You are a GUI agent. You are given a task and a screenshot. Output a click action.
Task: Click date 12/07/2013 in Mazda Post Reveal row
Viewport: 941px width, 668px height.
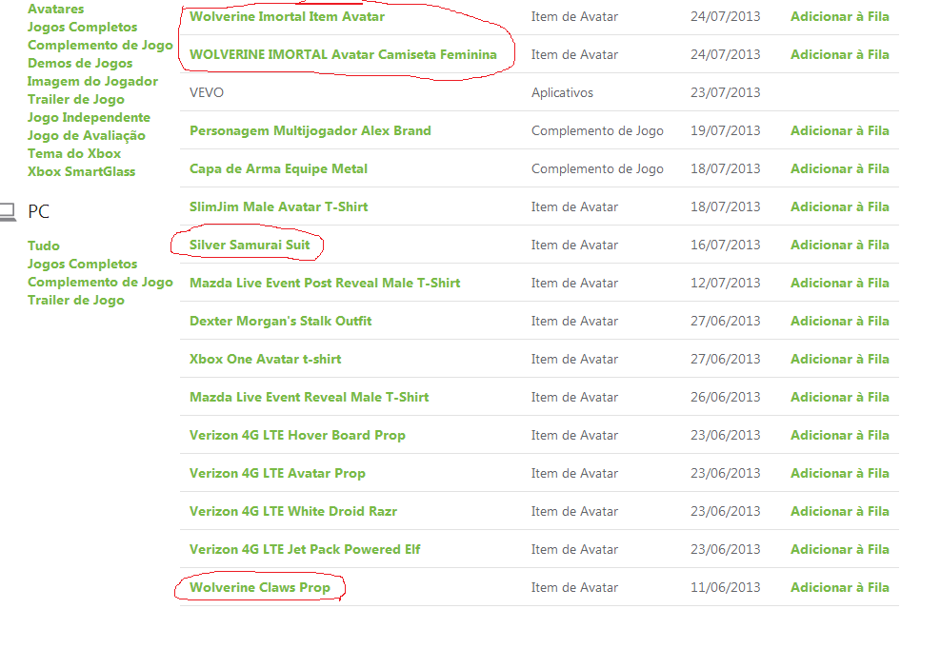726,283
